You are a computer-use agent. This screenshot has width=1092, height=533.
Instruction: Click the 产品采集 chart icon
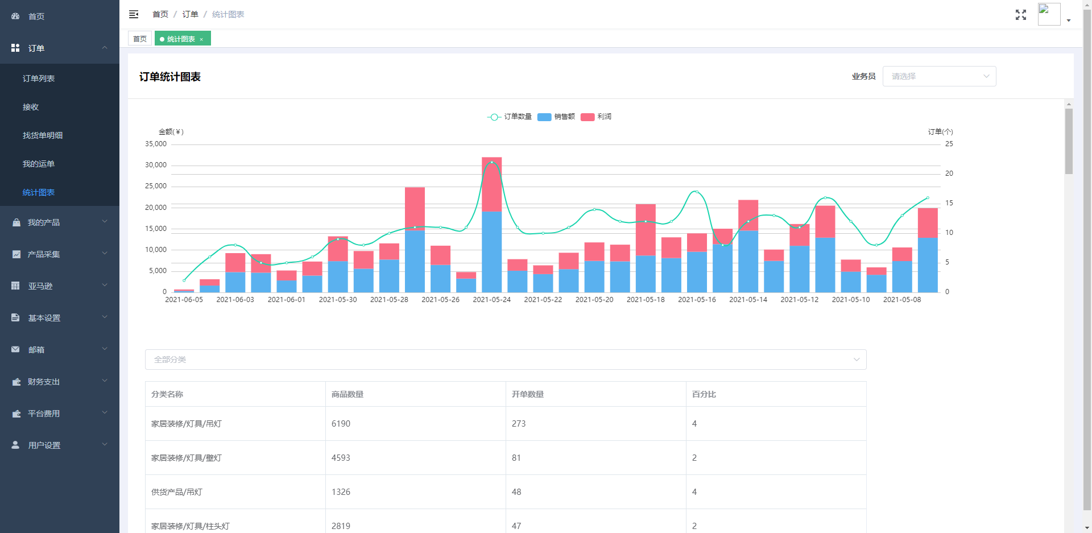point(16,254)
